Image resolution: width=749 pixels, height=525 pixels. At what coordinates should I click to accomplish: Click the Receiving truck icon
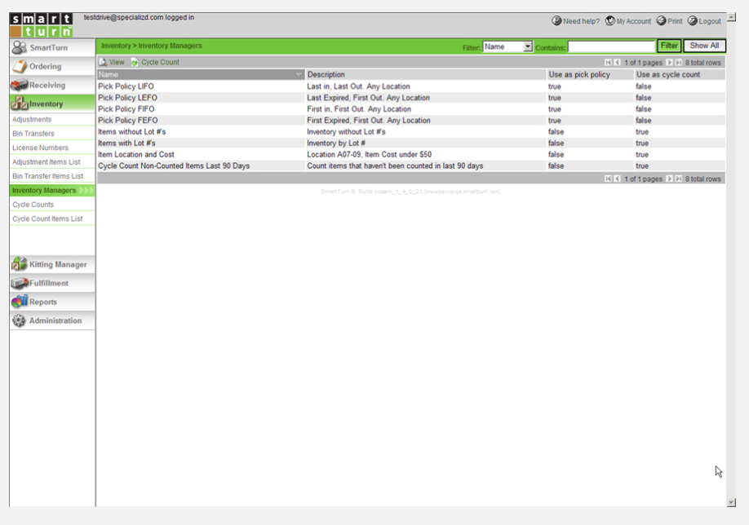pyautogui.click(x=19, y=85)
